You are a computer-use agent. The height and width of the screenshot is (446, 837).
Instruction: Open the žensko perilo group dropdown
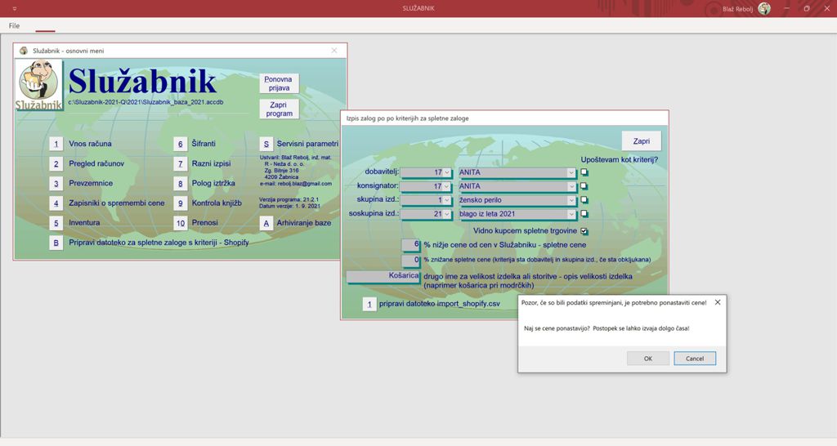tap(571, 200)
